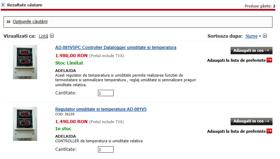Click the red wishlist arrow icon for Regulator AD-081V5
The height and width of the screenshot is (159, 280).
tap(269, 131)
